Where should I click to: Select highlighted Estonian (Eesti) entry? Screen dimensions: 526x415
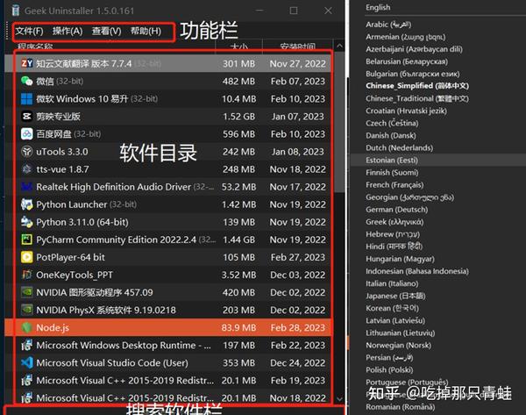click(x=392, y=161)
